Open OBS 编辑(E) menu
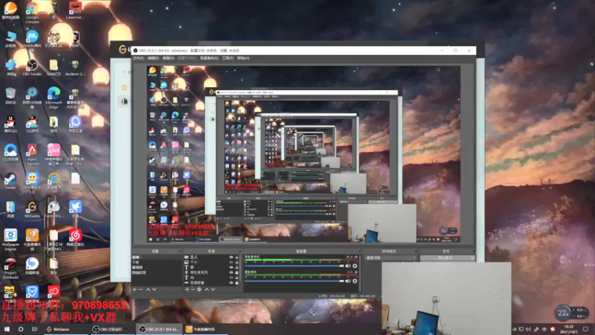Viewport: 595px width, 335px height. click(153, 58)
